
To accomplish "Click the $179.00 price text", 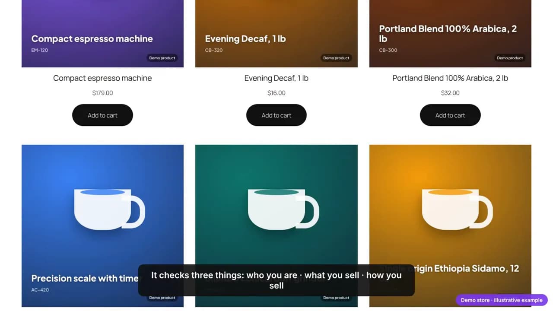I will coord(102,93).
